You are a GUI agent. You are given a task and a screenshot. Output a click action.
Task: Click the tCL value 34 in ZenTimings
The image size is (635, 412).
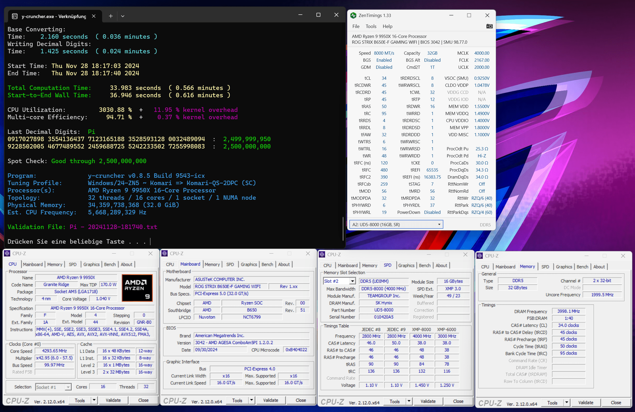point(384,78)
